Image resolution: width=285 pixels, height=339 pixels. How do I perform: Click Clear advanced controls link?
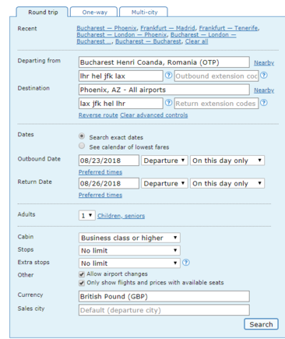click(154, 115)
